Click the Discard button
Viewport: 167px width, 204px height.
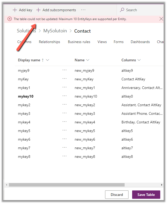click(x=117, y=195)
